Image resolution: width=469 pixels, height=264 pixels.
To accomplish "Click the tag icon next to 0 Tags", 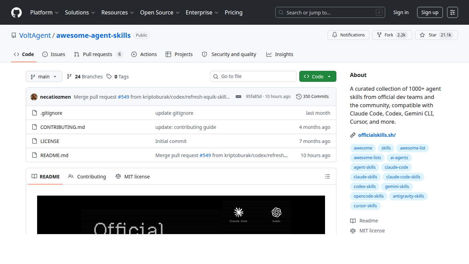I will pos(109,76).
